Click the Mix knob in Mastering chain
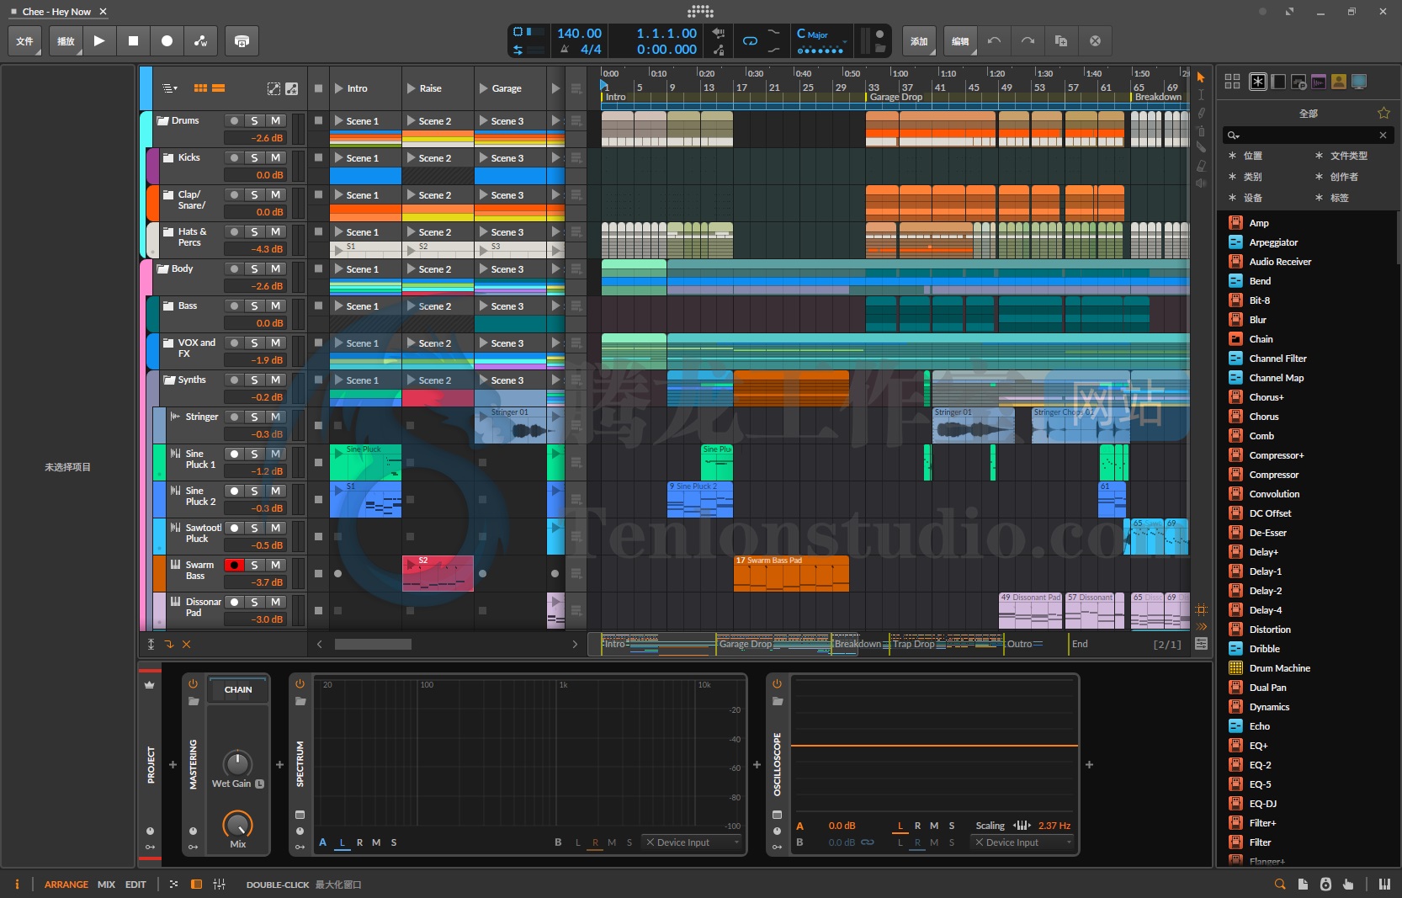The height and width of the screenshot is (898, 1402). 237,825
